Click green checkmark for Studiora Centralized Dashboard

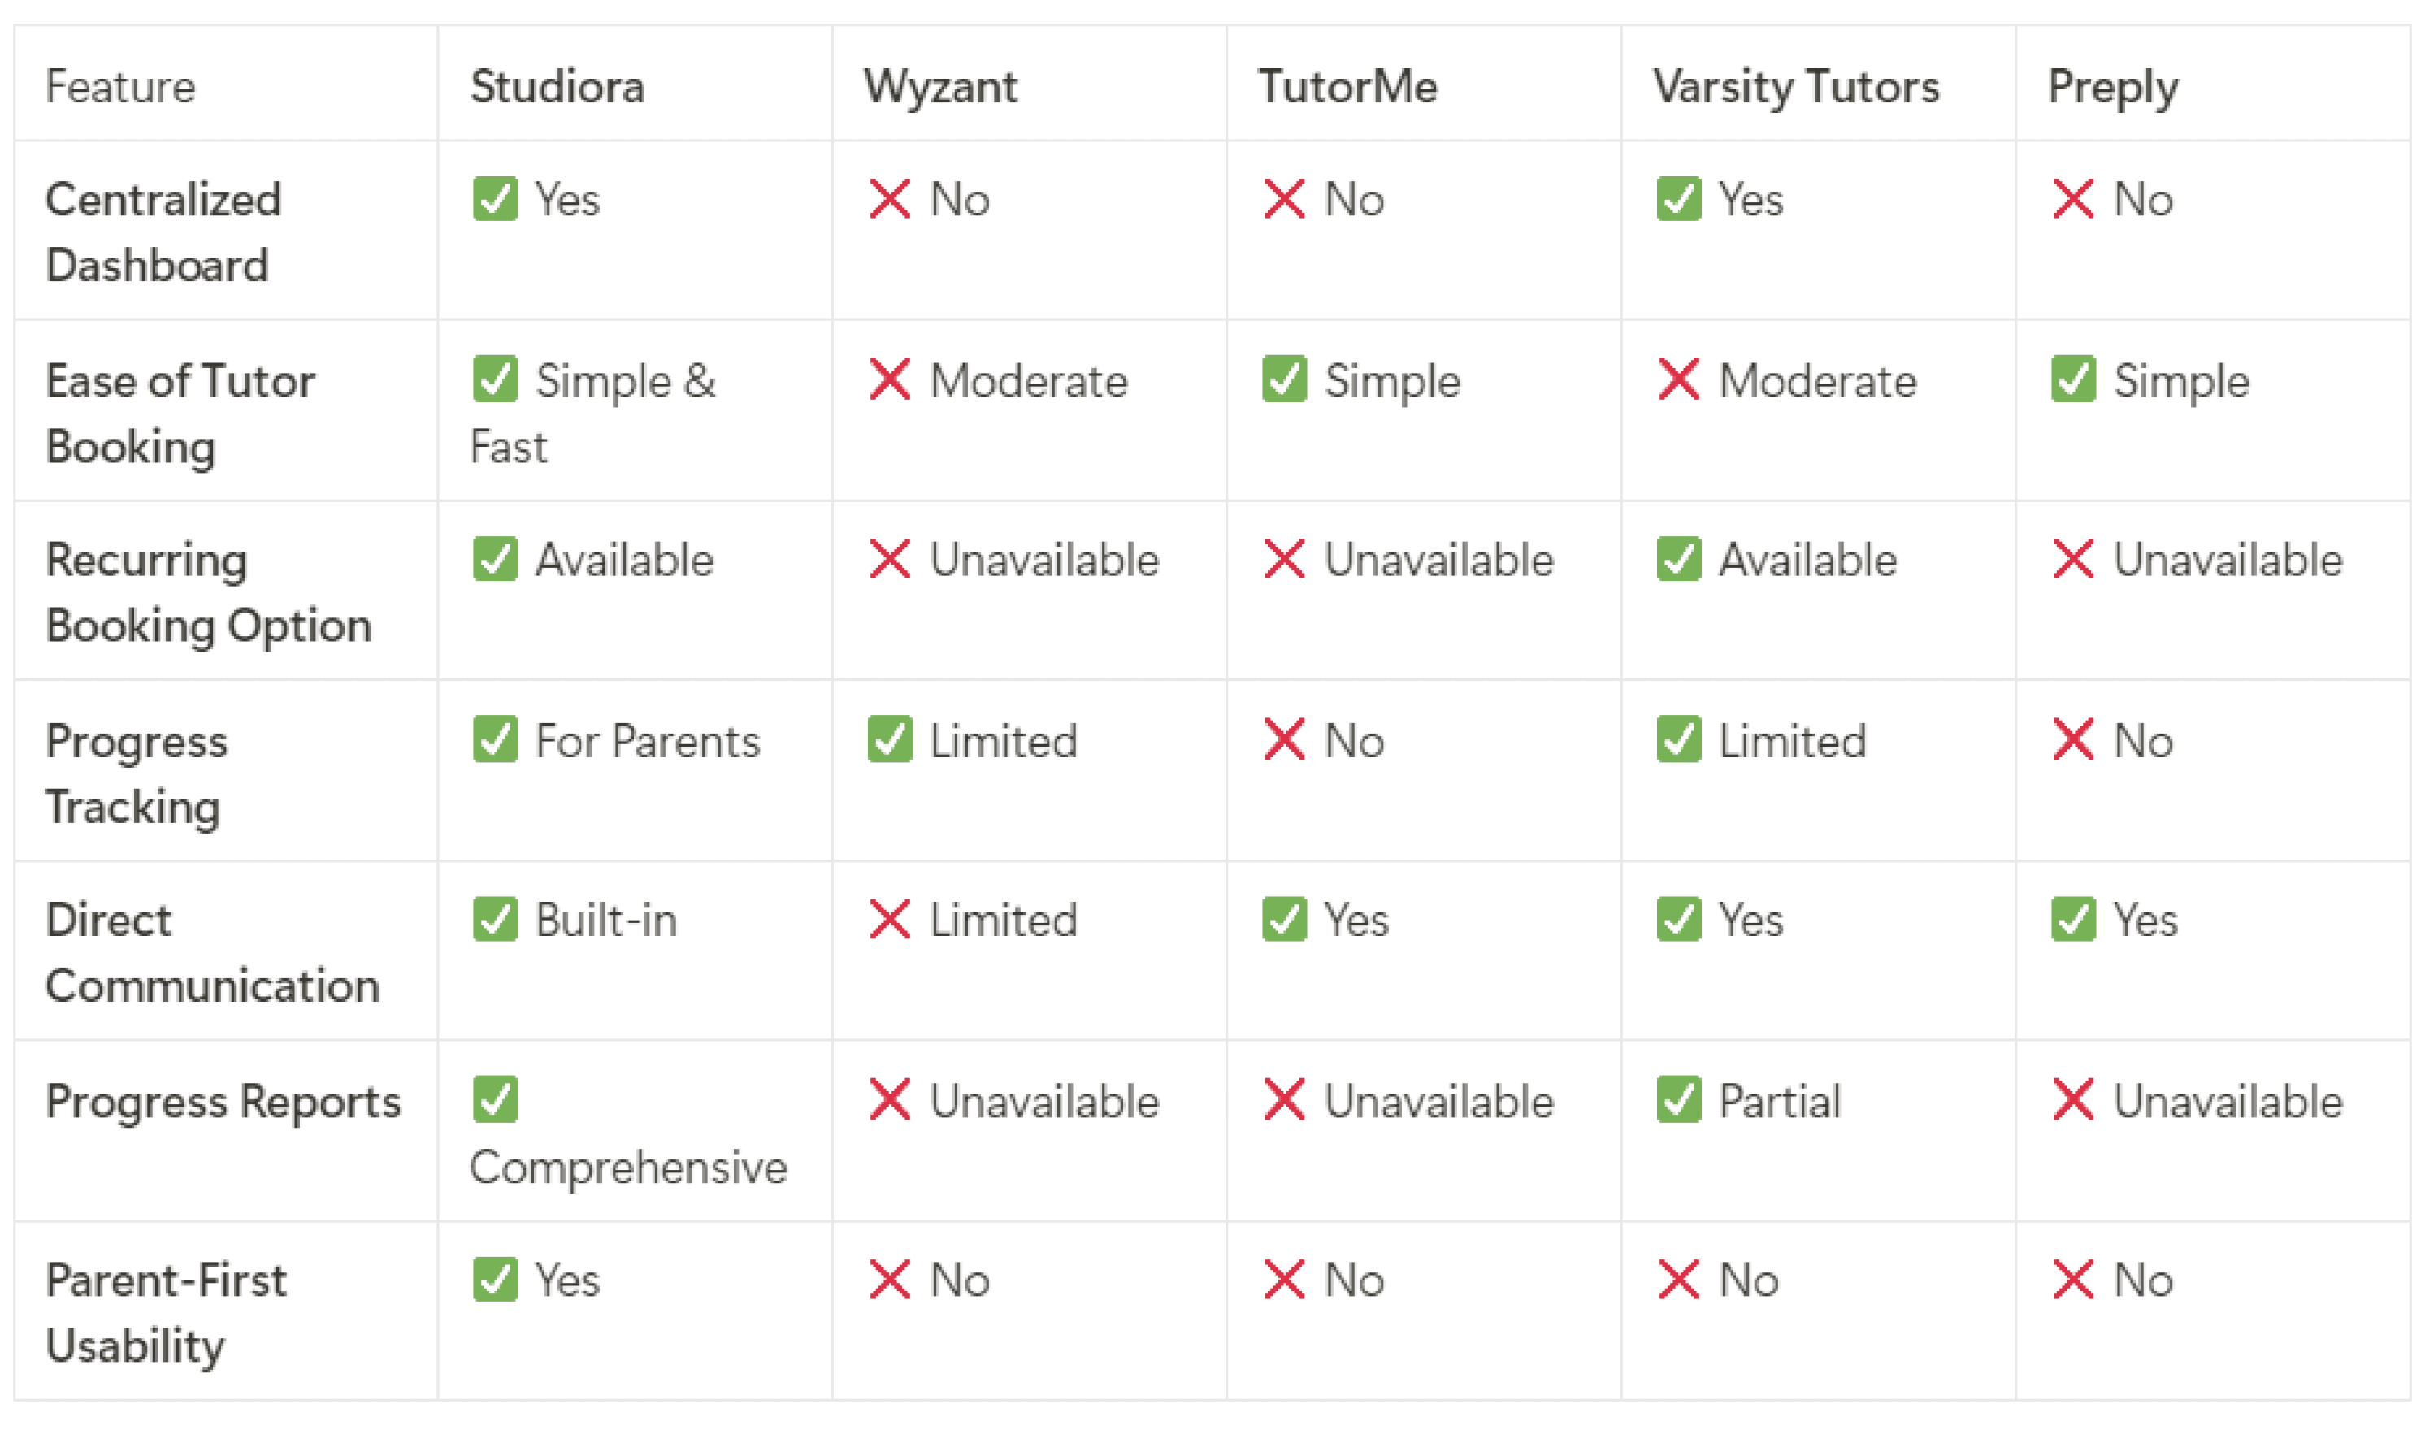coord(496,198)
